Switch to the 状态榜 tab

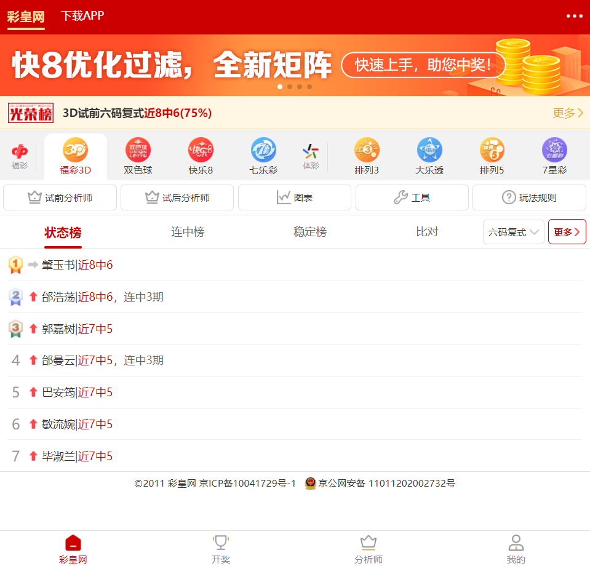click(63, 233)
